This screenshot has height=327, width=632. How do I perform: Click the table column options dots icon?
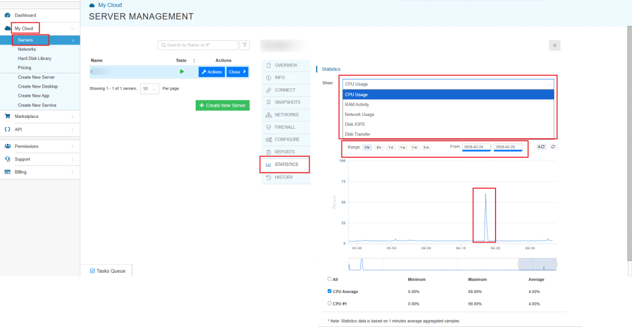pyautogui.click(x=194, y=60)
